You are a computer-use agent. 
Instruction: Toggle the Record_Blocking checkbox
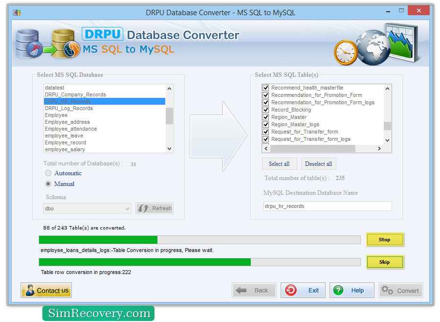coord(266,110)
